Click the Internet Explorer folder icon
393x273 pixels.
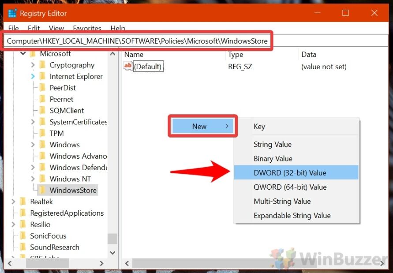pos(43,76)
